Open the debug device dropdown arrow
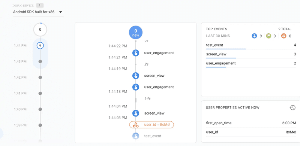300x146 pixels. 61,12
